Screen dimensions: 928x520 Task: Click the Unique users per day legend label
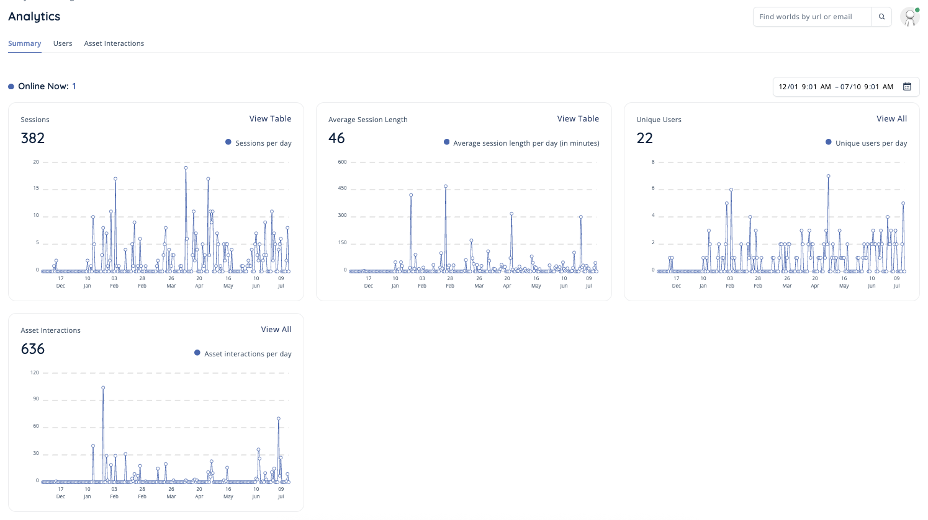[x=871, y=143]
